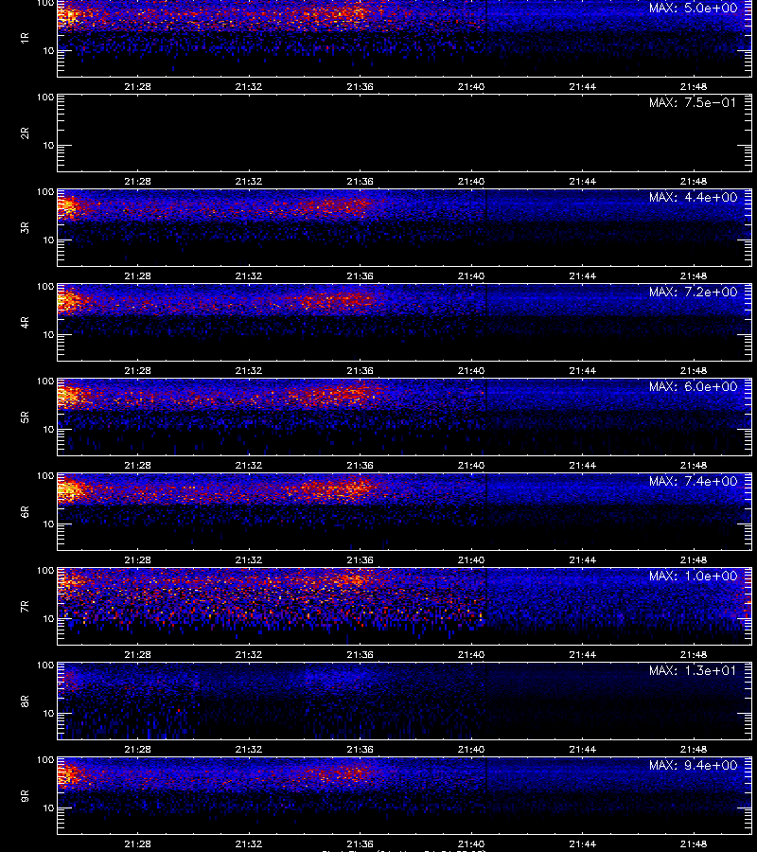
Task: Click 21:36 time label below panel 4R
Action: click(360, 370)
